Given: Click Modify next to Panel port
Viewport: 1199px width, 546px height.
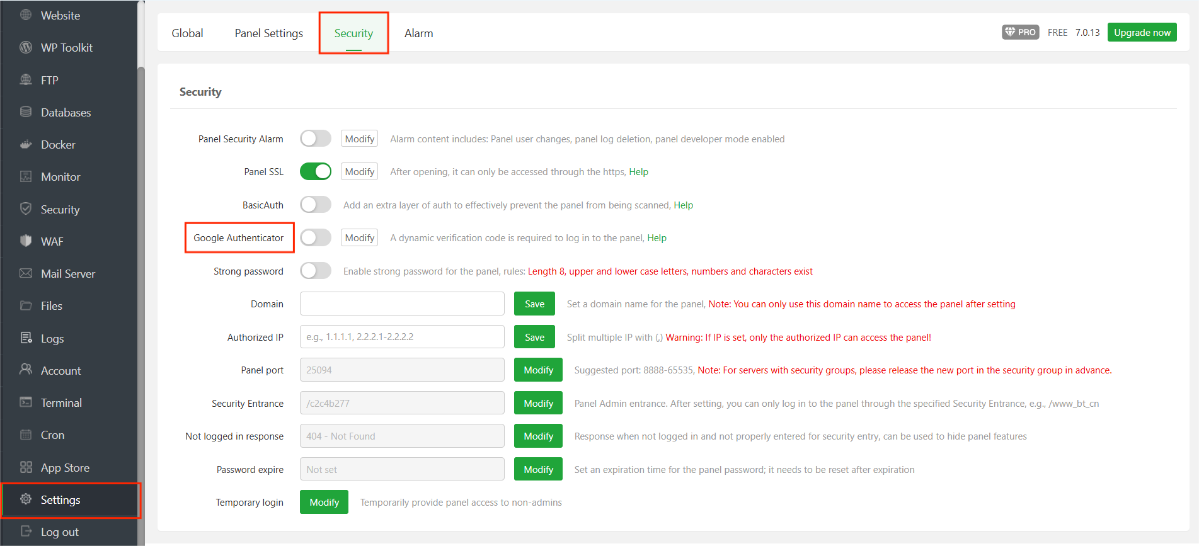Looking at the screenshot, I should point(538,370).
